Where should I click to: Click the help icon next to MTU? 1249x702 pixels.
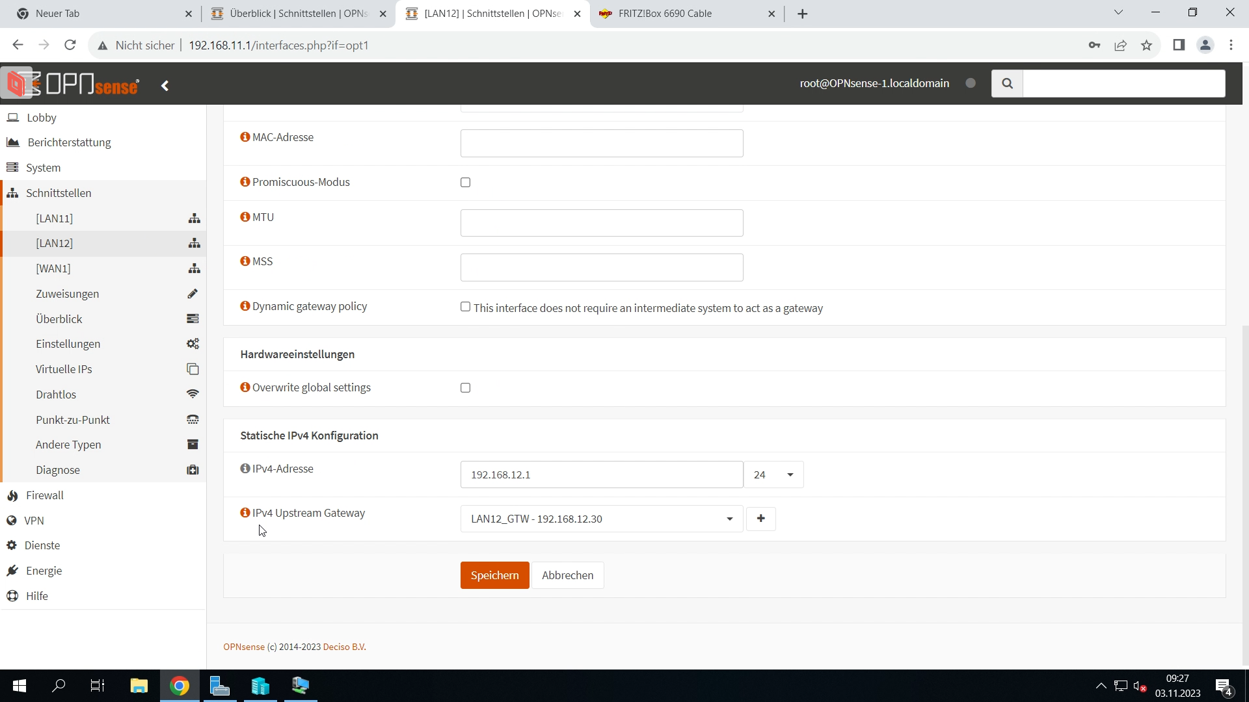point(245,217)
